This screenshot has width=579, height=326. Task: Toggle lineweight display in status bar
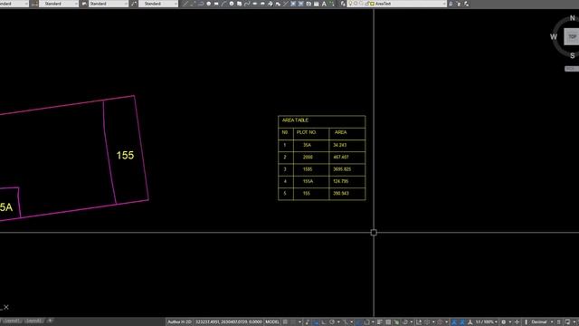[380, 322]
